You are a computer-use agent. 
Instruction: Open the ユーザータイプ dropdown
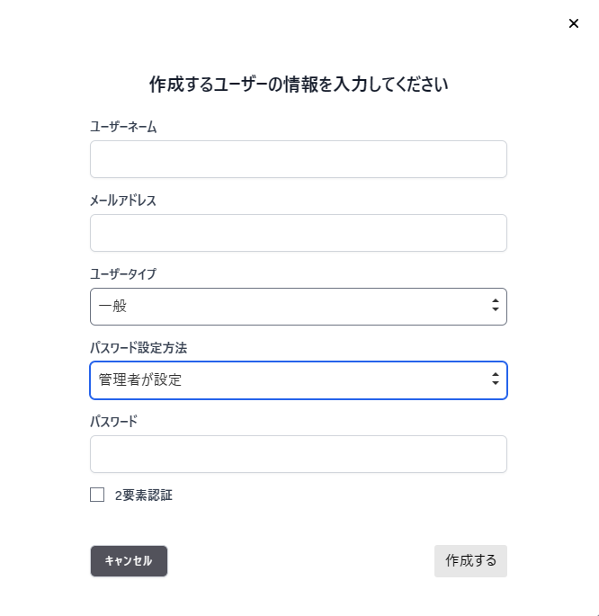point(299,307)
